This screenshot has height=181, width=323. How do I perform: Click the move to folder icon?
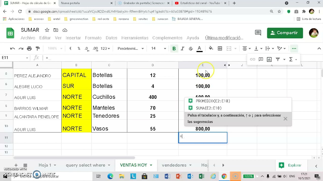(x=56, y=30)
